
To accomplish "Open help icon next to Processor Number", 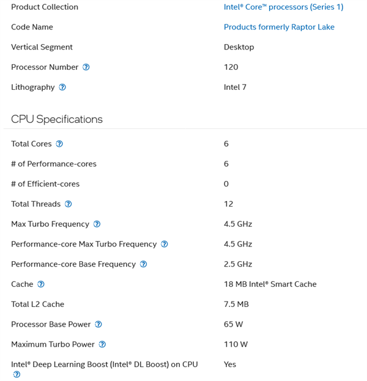I will pyautogui.click(x=86, y=67).
